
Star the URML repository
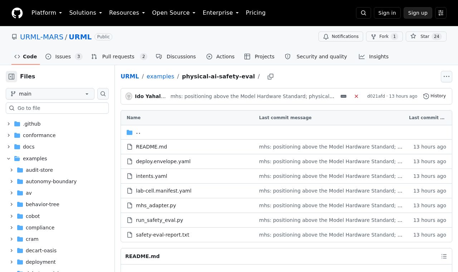[x=426, y=37]
